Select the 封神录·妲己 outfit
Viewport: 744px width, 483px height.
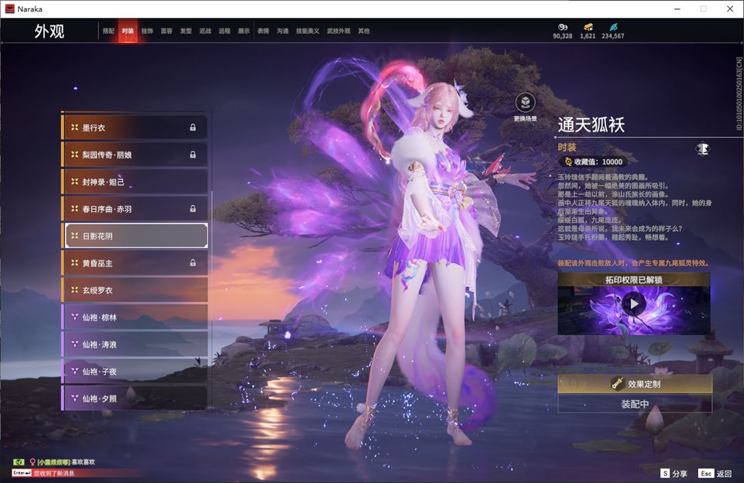(135, 182)
